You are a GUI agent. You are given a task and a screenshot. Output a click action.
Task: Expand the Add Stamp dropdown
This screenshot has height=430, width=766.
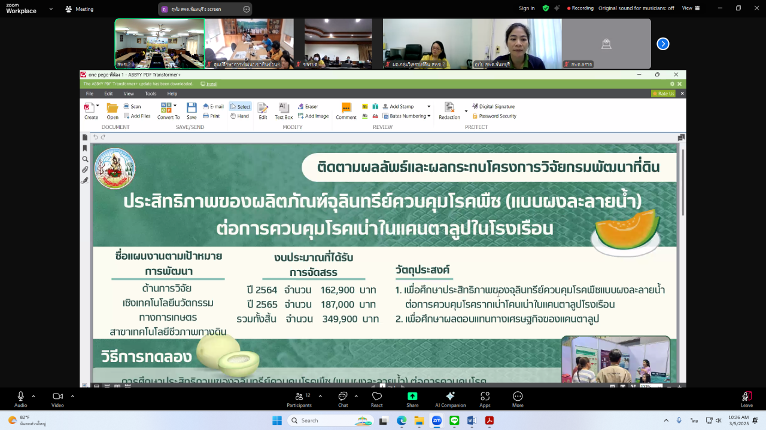coord(428,106)
